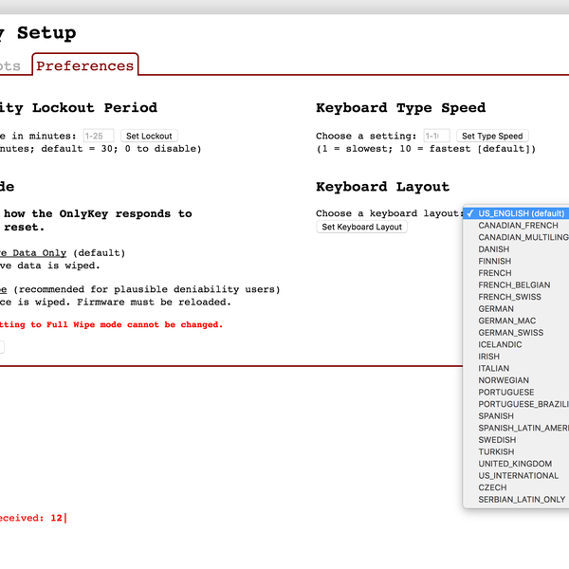569x569 pixels.
Task: Click the lockout minutes input field
Action: (99, 136)
